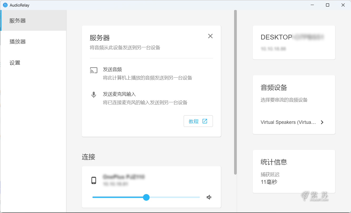Click the AudioRelay logo in the title bar

(x=5, y=5)
